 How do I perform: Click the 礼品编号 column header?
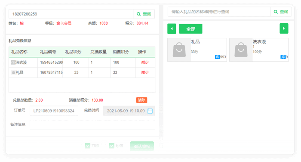(48, 52)
